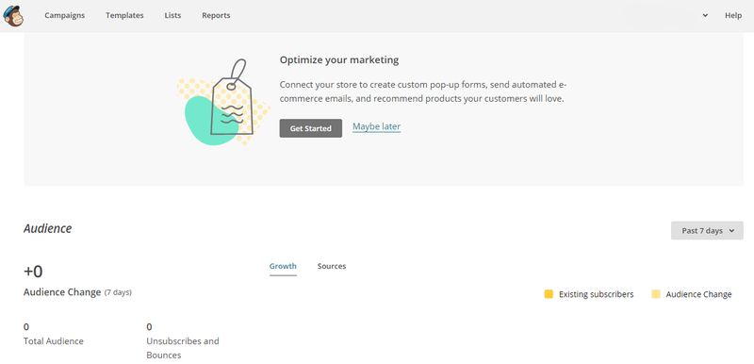Click the Mailchimp monkey logo
Image resolution: width=754 pixels, height=364 pixels.
(x=13, y=15)
